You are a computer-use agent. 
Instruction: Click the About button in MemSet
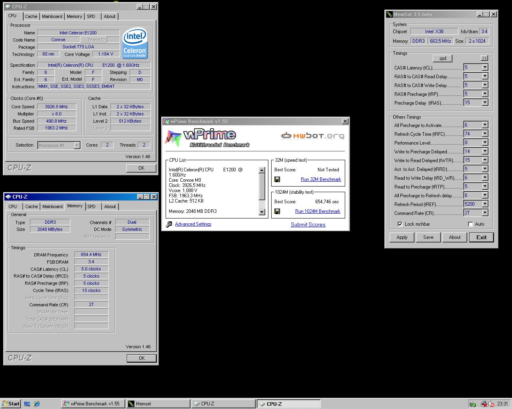[x=454, y=237]
